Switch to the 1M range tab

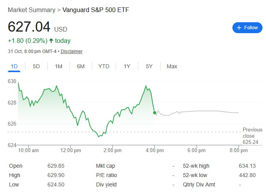click(x=59, y=66)
